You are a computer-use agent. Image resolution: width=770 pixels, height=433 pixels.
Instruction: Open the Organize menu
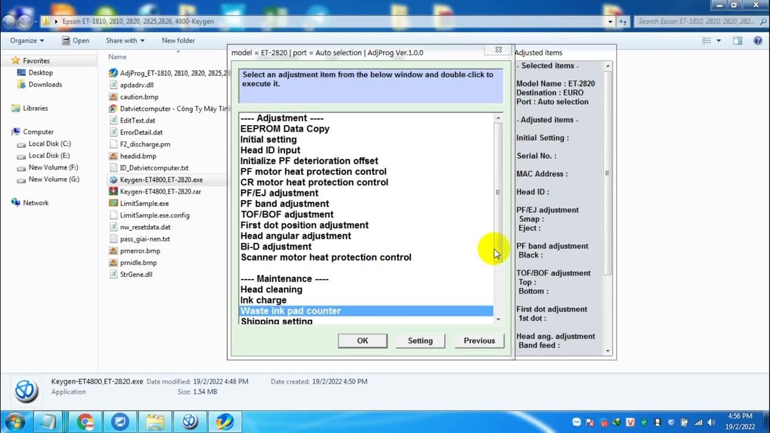point(27,40)
